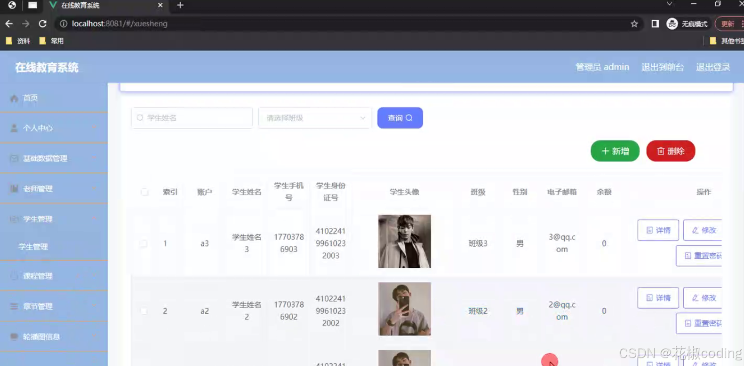Open the 常用 bookmarks folder

pos(51,41)
